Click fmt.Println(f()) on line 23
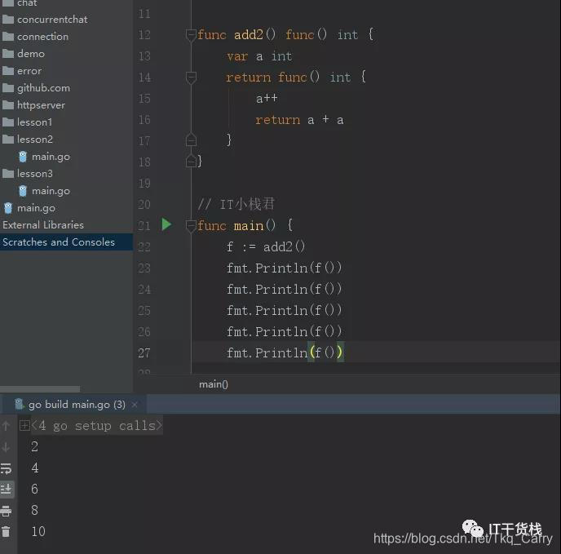561x554 pixels. coord(285,268)
